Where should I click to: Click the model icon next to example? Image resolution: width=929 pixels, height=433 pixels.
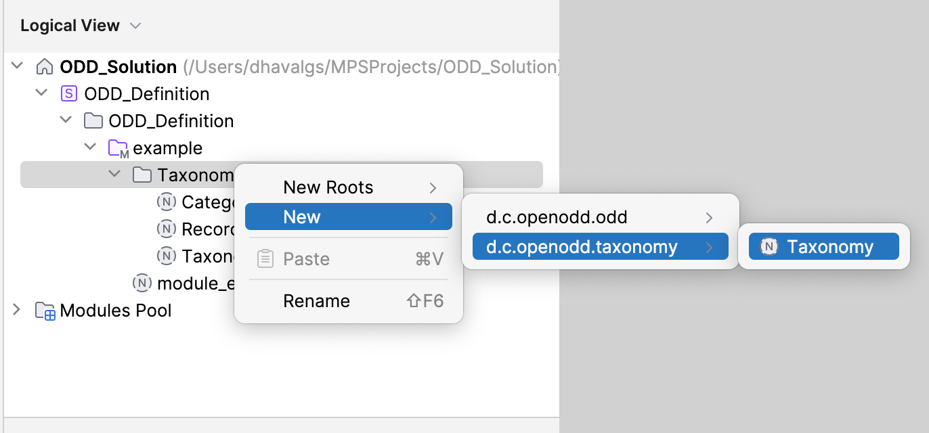tap(117, 147)
